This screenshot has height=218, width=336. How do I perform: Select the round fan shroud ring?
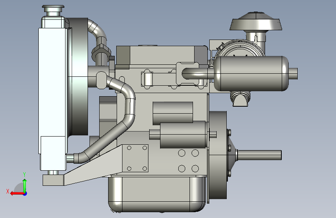coord(79,76)
